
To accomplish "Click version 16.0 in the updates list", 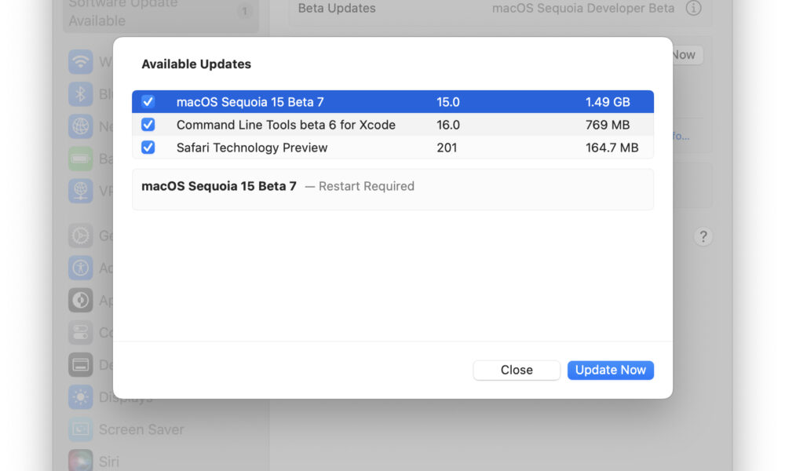I will [x=448, y=125].
